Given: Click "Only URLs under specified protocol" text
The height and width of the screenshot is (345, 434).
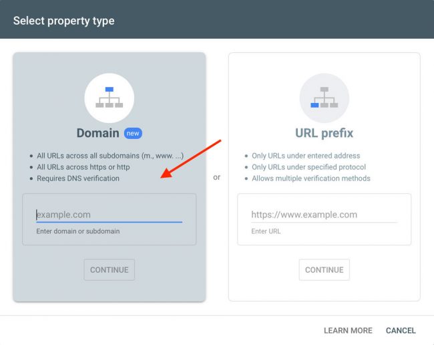Looking at the screenshot, I should click(x=308, y=167).
